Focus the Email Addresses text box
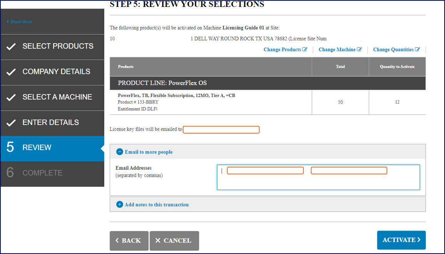This screenshot has width=445, height=254. 318,177
